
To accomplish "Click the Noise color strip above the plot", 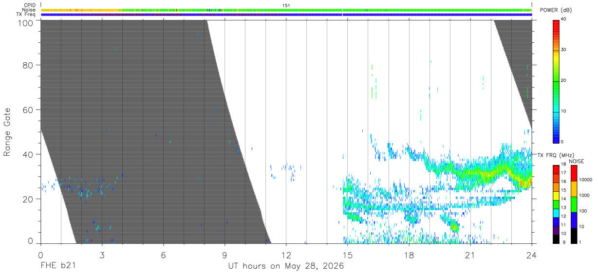I will pos(286,10).
